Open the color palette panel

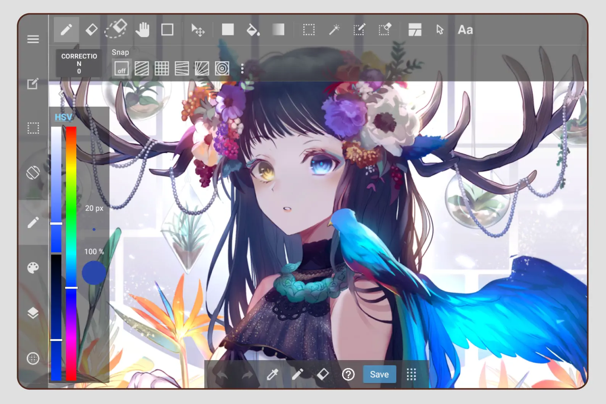(33, 268)
